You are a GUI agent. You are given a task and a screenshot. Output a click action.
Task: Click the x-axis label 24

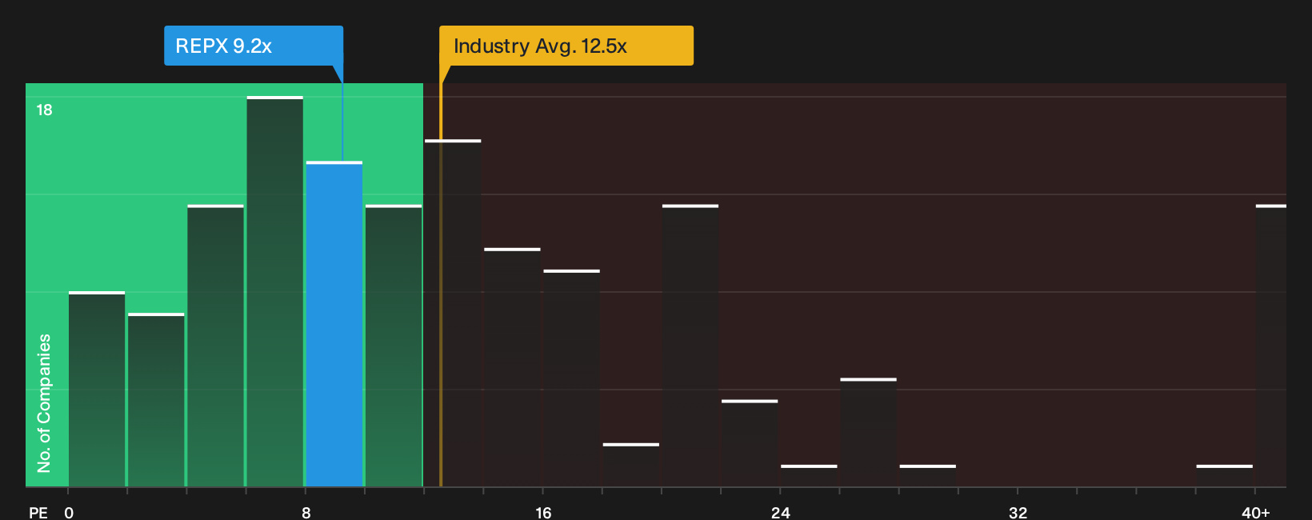[781, 513]
